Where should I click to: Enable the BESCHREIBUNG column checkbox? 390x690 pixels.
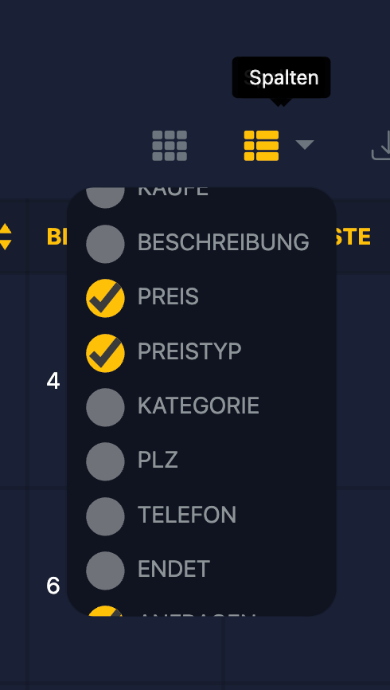tap(105, 244)
